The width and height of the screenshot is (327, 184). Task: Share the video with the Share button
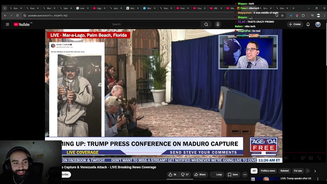(200, 175)
